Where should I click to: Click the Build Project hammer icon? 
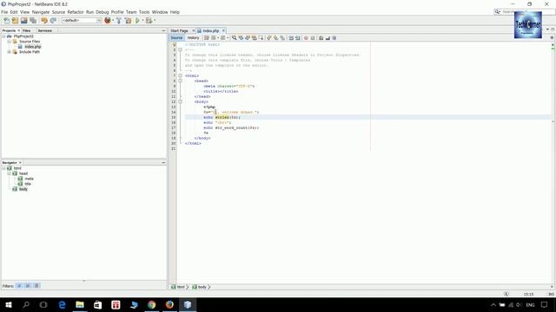tap(119, 21)
